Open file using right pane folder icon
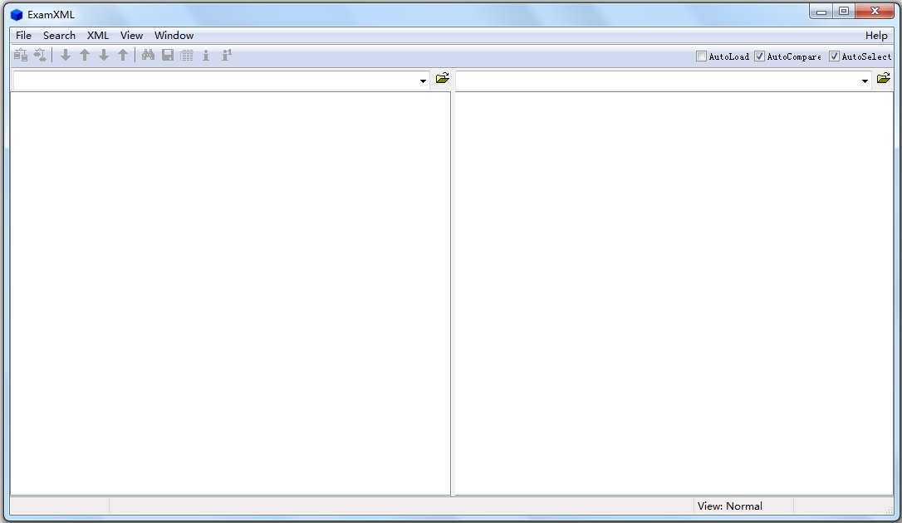Image resolution: width=902 pixels, height=523 pixels. coord(884,78)
